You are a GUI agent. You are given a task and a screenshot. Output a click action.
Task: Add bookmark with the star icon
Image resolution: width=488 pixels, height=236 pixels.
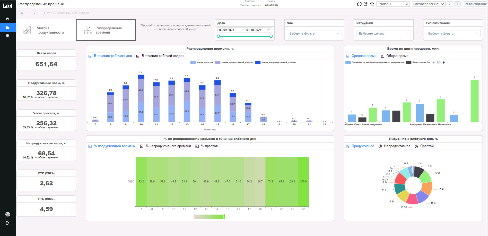tap(372, 4)
